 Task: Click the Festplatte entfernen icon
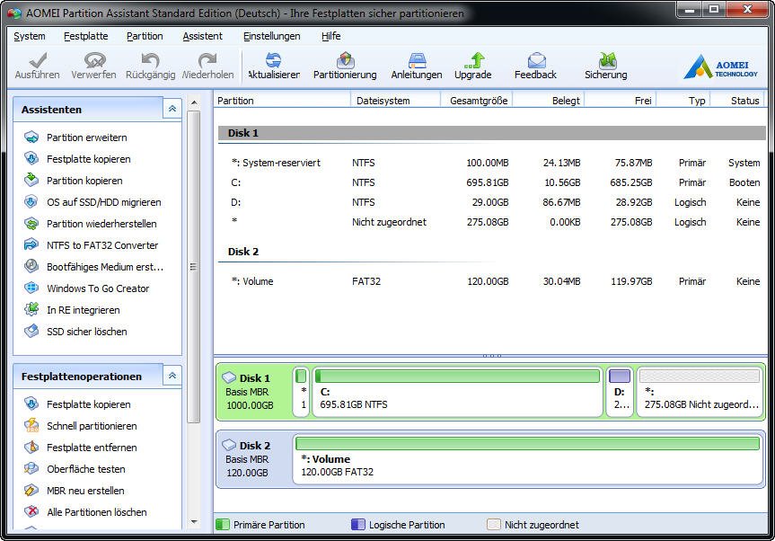(x=31, y=447)
